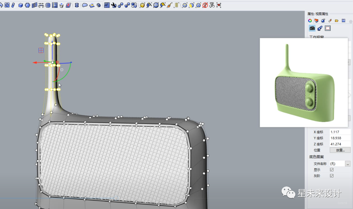Click the caged blue globe toolbar icon
The image size is (353, 209).
coord(156,5)
